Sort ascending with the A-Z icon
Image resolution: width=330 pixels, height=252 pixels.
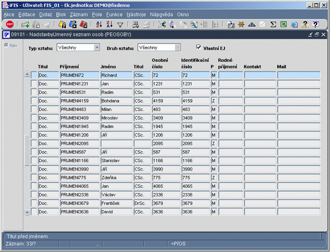(99, 25)
